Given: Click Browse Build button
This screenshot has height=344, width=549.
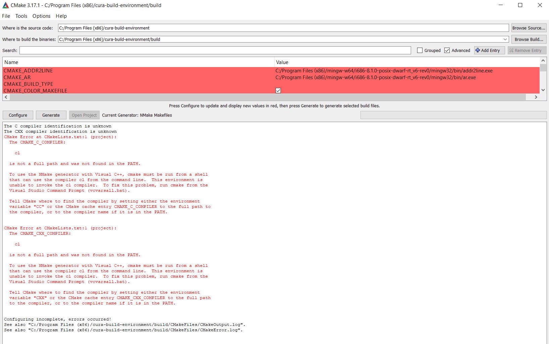Looking at the screenshot, I should pyautogui.click(x=529, y=39).
